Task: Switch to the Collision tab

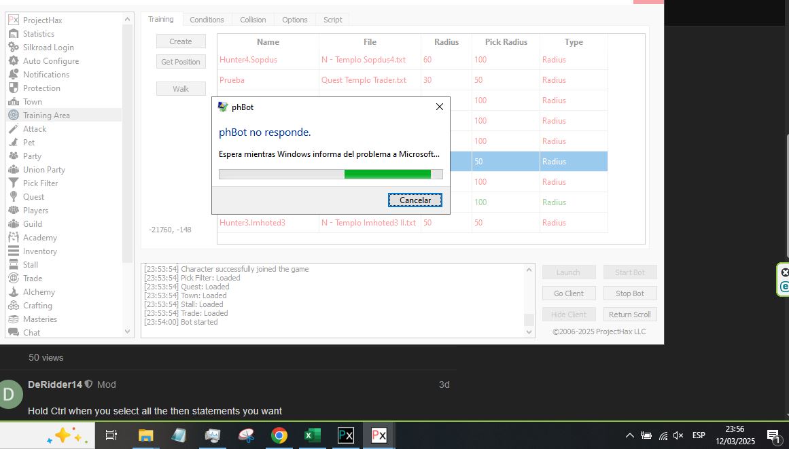Action: 253,20
